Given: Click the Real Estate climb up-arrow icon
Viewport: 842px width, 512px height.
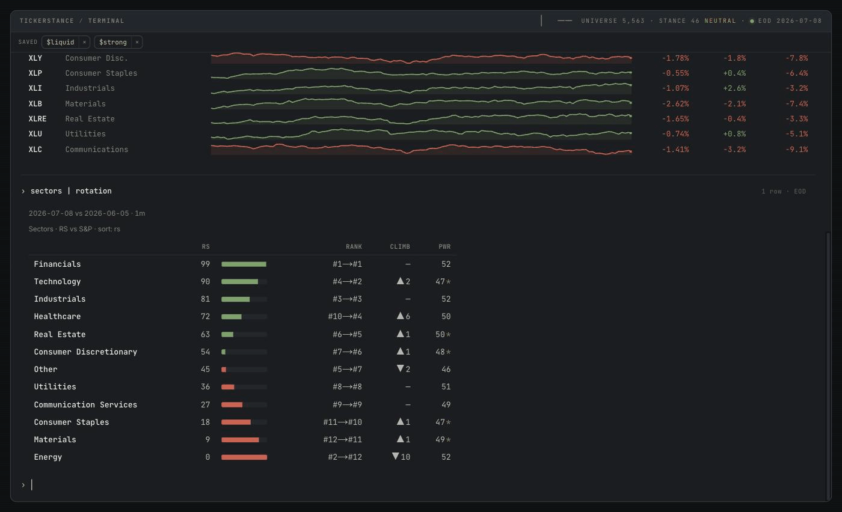Looking at the screenshot, I should 400,334.
